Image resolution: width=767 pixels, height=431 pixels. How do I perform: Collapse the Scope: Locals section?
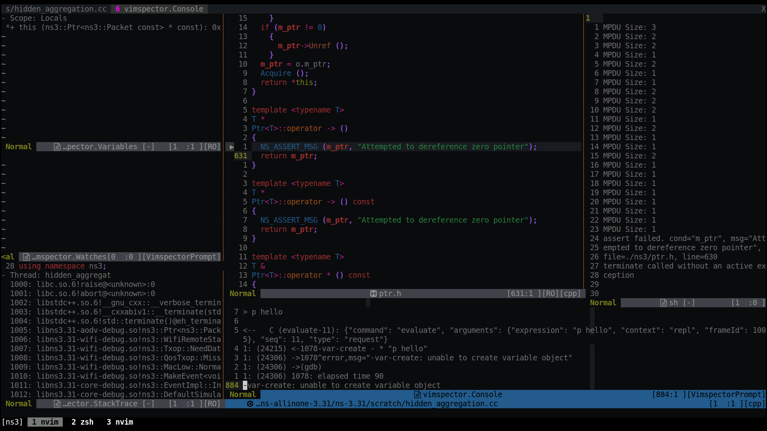tap(3, 18)
